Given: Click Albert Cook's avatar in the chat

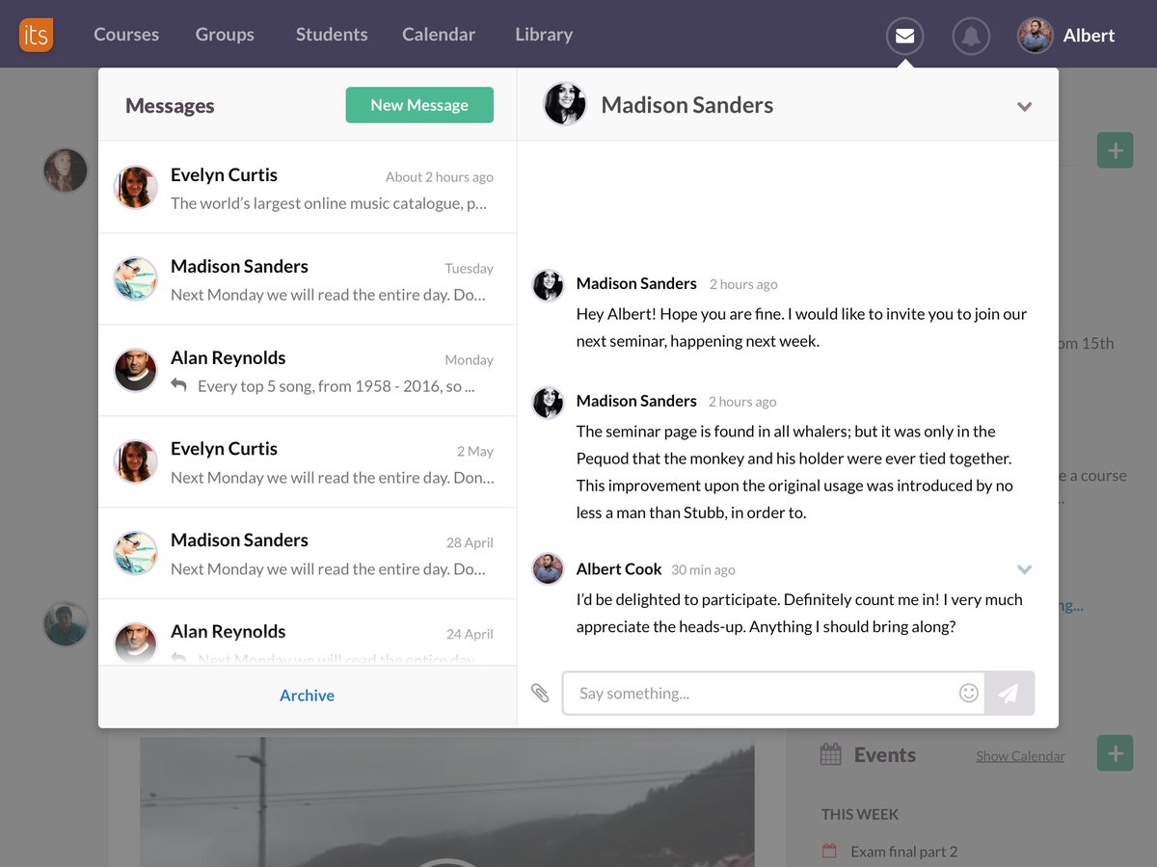Looking at the screenshot, I should (x=548, y=568).
